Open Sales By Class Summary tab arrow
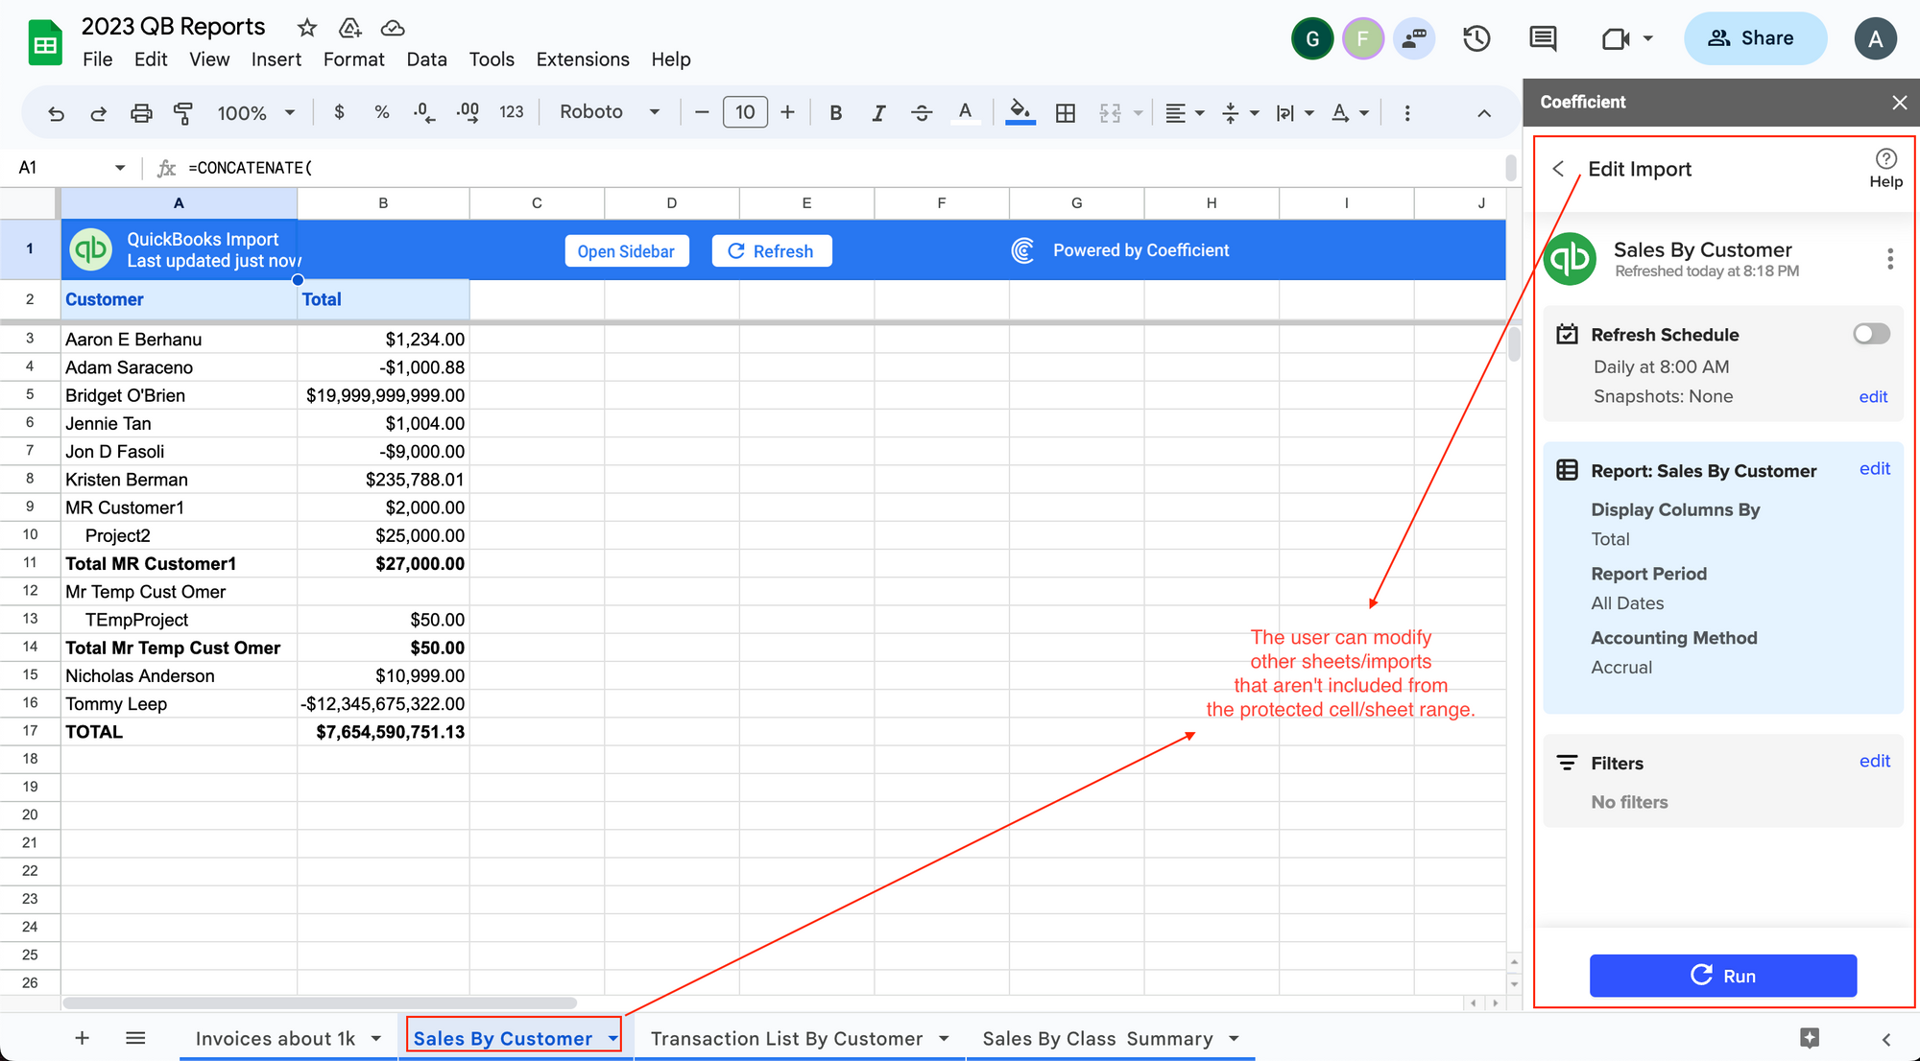The width and height of the screenshot is (1920, 1061). click(x=1234, y=1039)
